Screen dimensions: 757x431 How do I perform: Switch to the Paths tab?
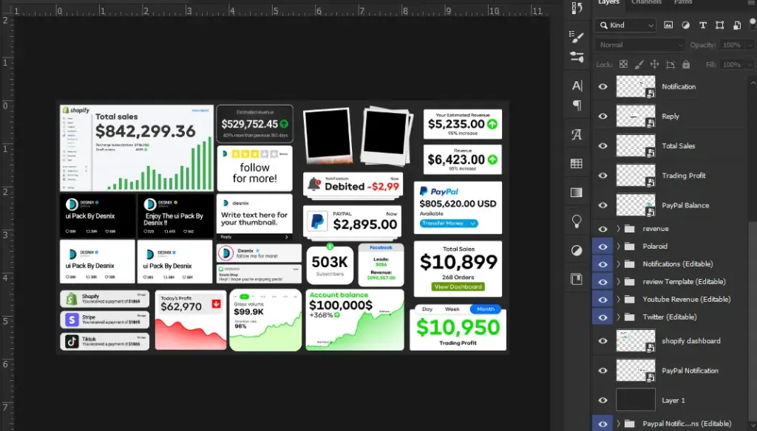[683, 4]
